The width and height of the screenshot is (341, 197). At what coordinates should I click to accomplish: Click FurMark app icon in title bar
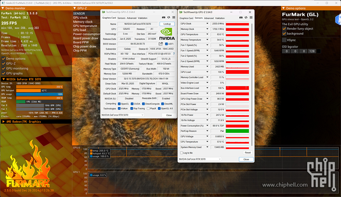pos(3,3)
